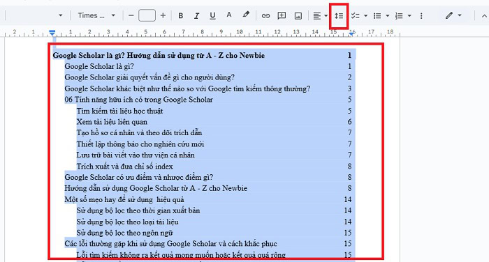Open the more options three-dot menu
The image size is (489, 262).
421,15
